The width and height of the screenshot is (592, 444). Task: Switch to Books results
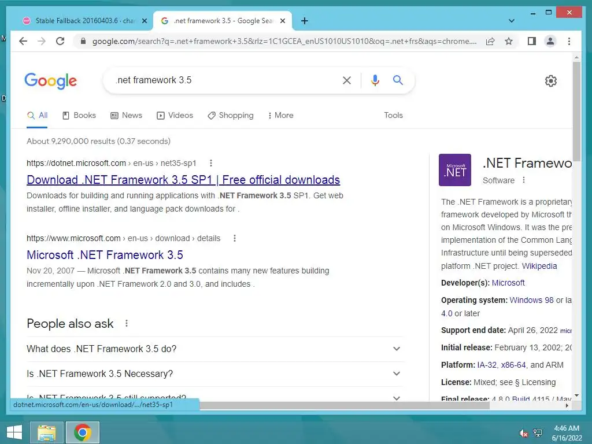(79, 116)
